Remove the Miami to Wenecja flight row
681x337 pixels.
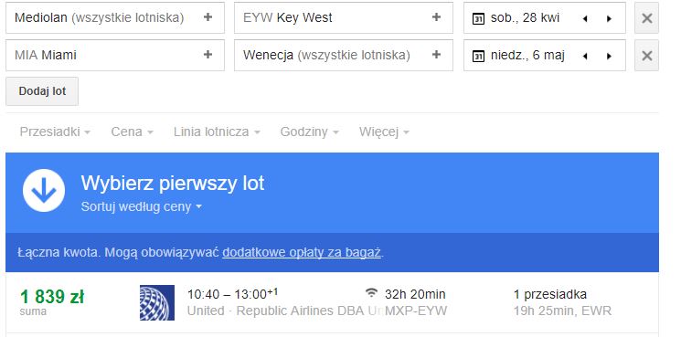tap(646, 56)
